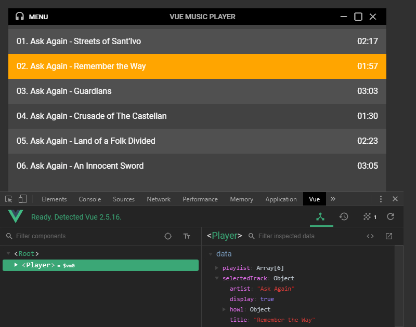Click the inspector panel vertical scrollbar
This screenshot has width=416, height=327.
pos(399,286)
